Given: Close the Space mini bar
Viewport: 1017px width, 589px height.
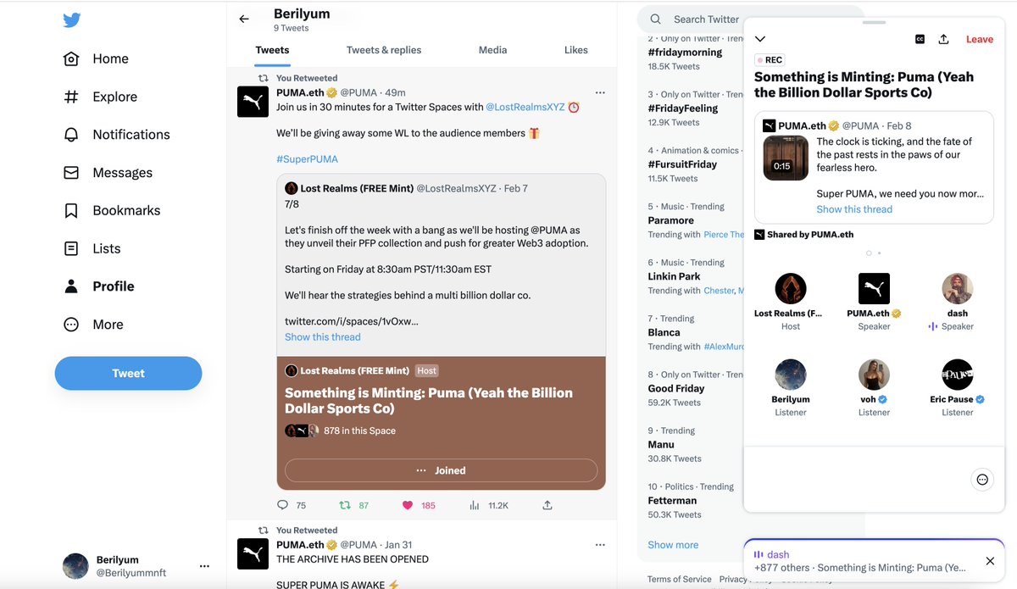Looking at the screenshot, I should point(990,561).
